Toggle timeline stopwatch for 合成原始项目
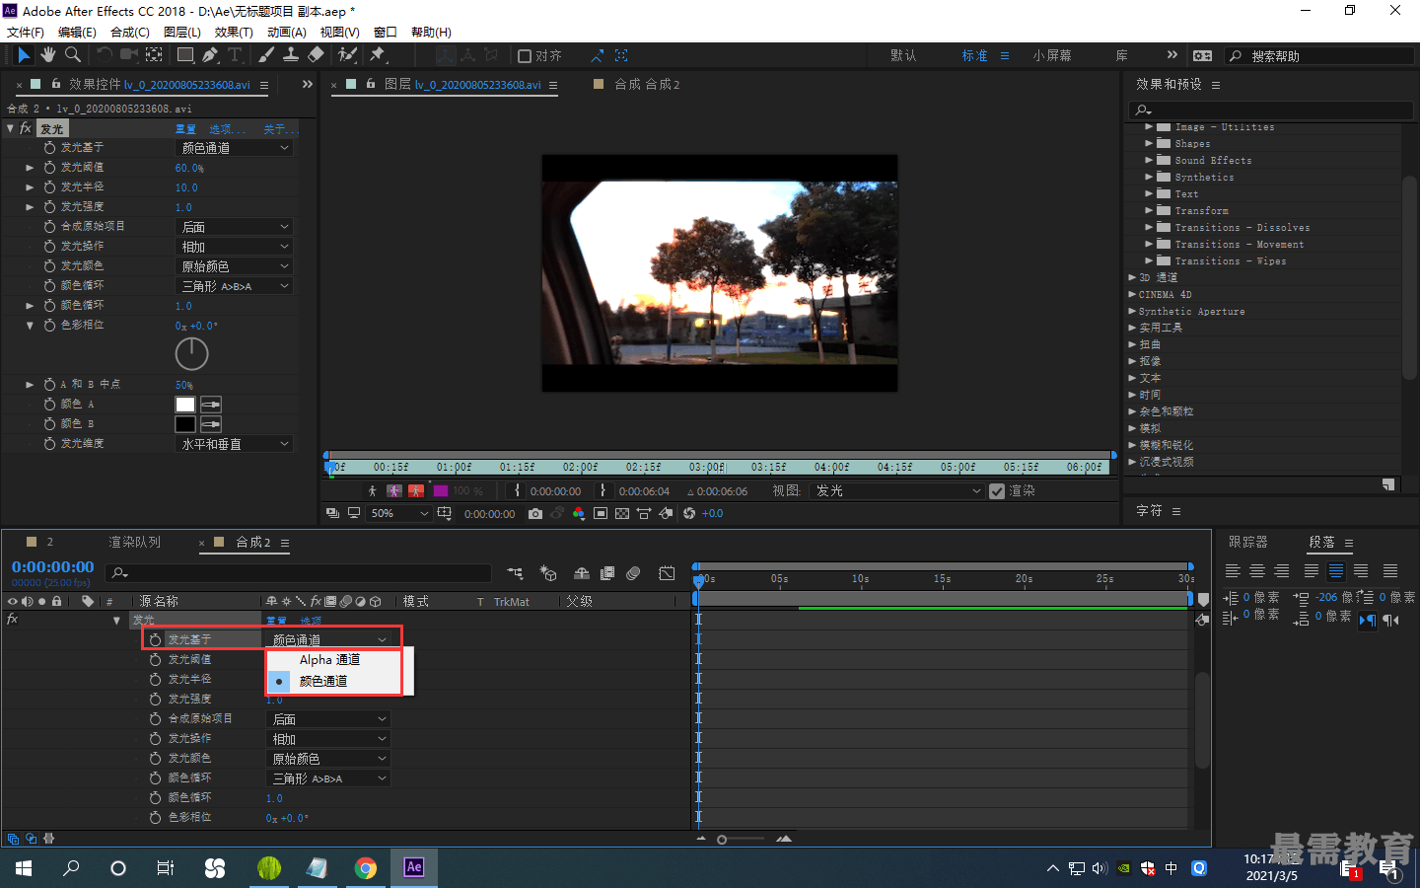1420x888 pixels. coord(155,718)
